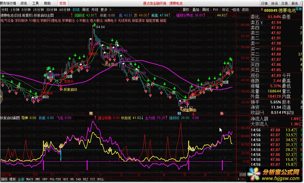Switch indicator to OBV
304x183 pixels.
click(45, 179)
